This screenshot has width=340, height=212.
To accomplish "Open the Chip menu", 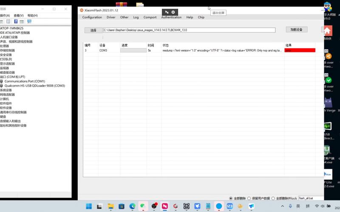I will 201,17.
